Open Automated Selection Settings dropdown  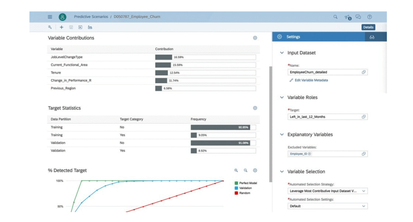click(328, 206)
